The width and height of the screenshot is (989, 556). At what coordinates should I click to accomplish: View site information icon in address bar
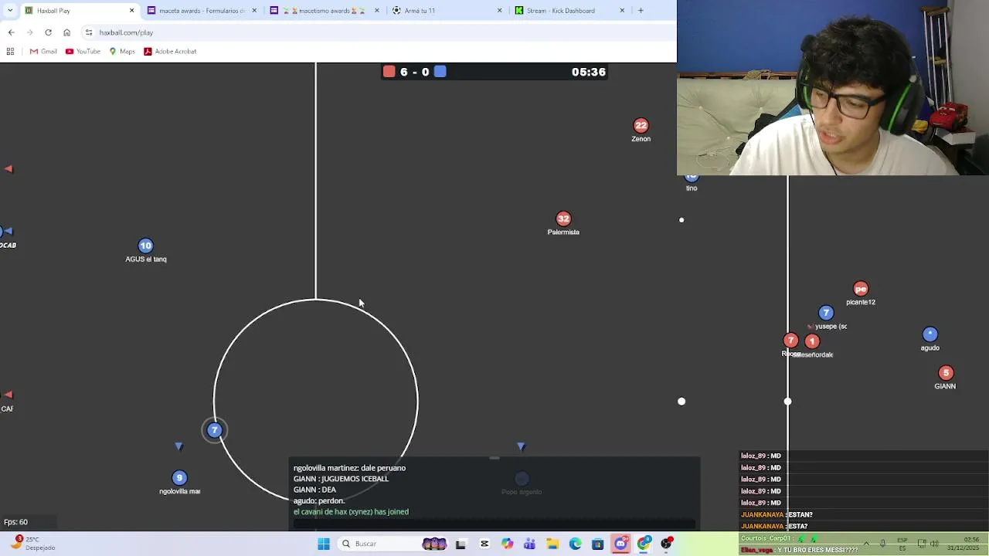click(x=89, y=32)
